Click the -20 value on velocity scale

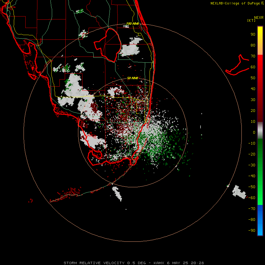[252, 154]
